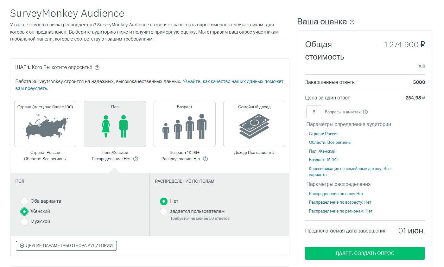Click help icon by gender 'Распределение: Нет'

(136, 159)
